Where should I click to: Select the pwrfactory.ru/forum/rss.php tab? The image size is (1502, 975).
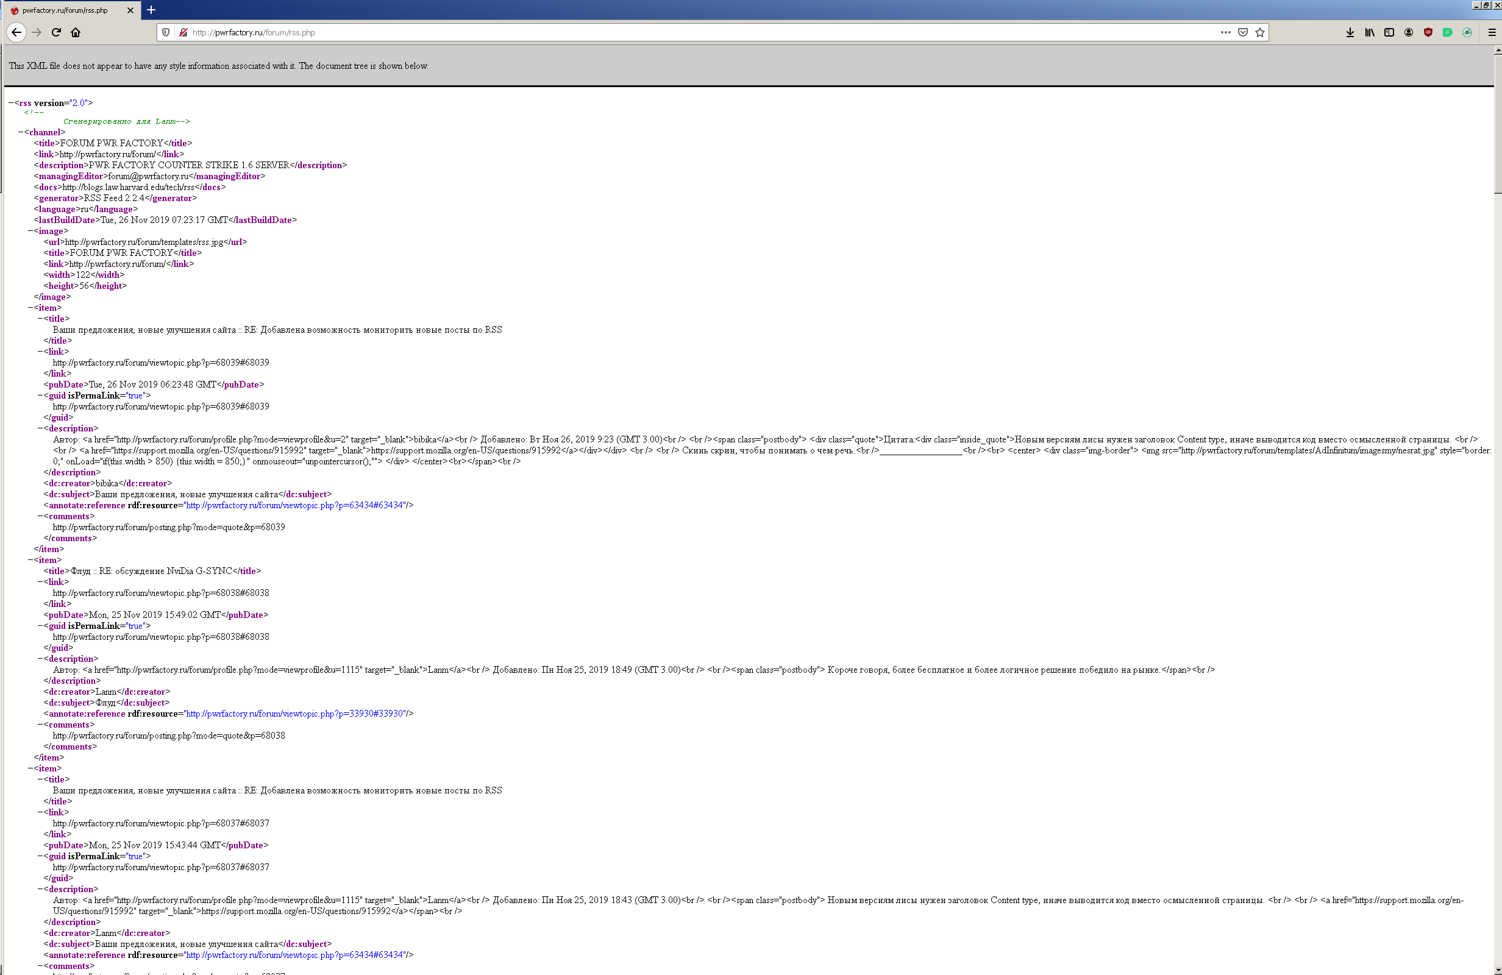[x=65, y=10]
